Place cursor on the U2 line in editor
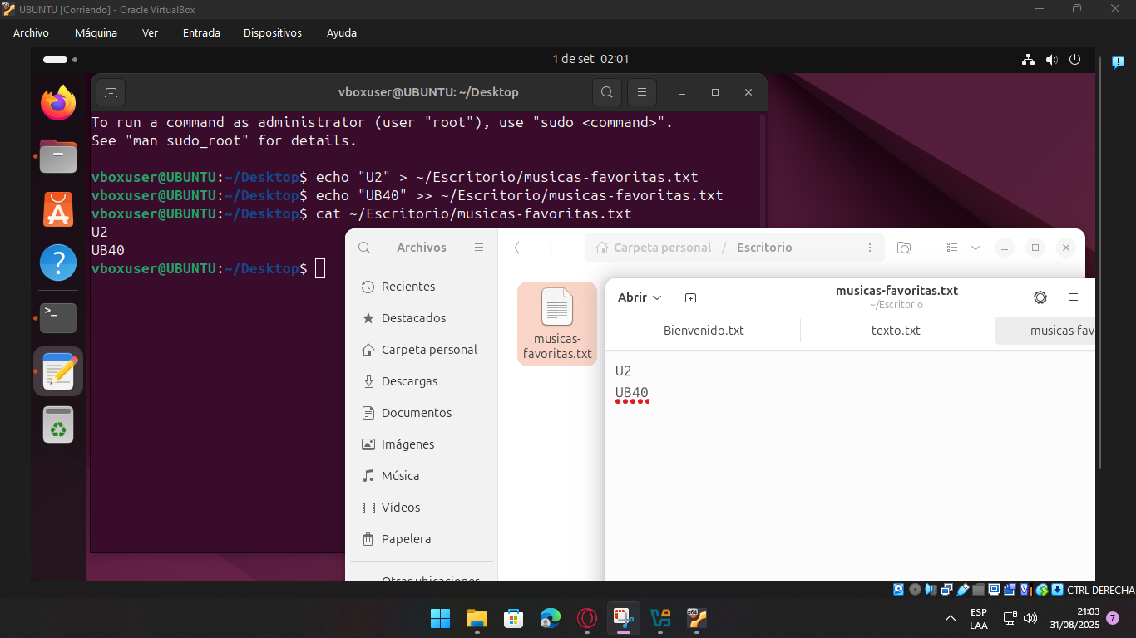Image resolution: width=1136 pixels, height=638 pixels. pyautogui.click(x=624, y=371)
